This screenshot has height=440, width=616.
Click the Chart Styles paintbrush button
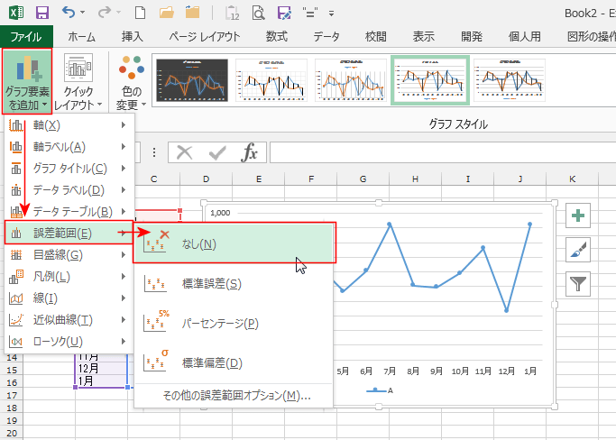point(577,250)
